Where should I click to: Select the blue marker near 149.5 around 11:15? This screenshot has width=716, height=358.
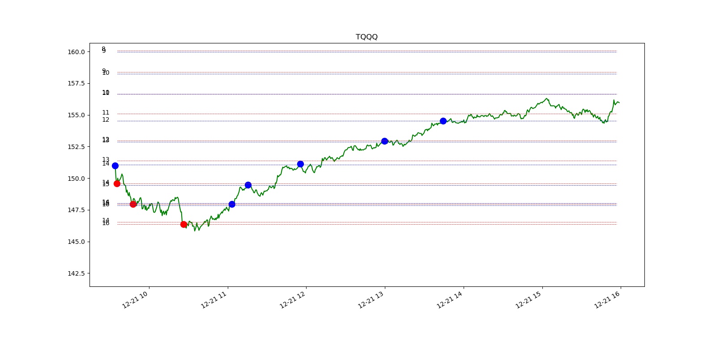(248, 185)
